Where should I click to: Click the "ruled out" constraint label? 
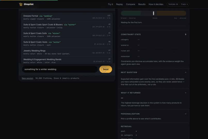point(125,51)
